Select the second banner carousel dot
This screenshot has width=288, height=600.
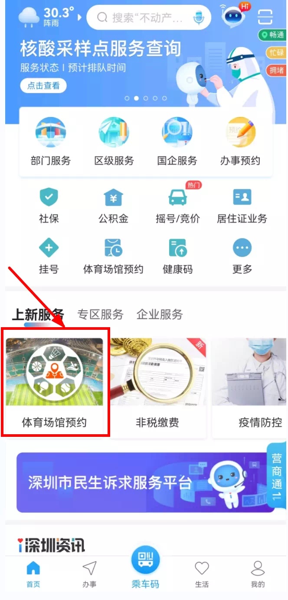136,98
